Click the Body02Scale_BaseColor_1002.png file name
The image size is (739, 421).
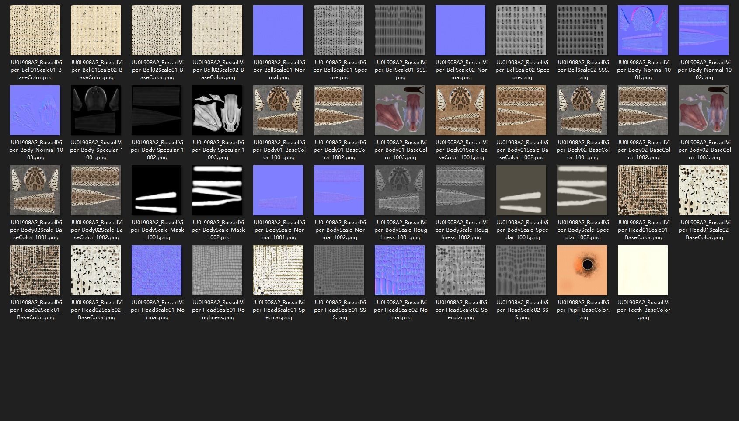[96, 230]
